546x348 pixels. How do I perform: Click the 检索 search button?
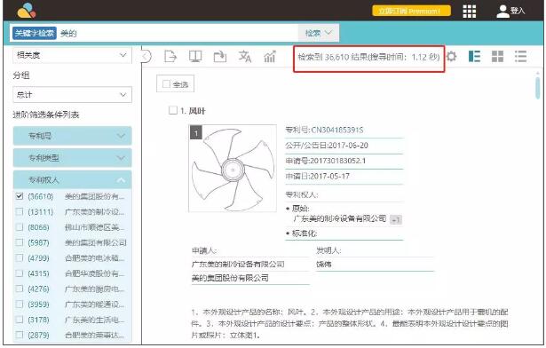pos(318,33)
